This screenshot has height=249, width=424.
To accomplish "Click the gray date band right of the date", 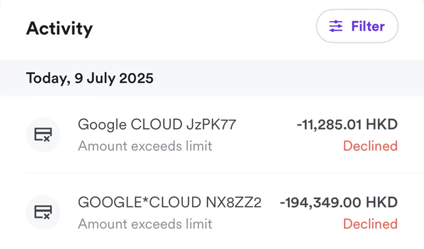I will 287,78.
